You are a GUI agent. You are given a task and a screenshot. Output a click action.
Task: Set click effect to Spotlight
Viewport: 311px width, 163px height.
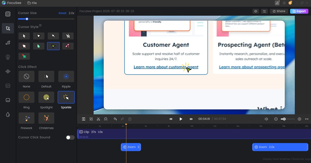(46, 97)
